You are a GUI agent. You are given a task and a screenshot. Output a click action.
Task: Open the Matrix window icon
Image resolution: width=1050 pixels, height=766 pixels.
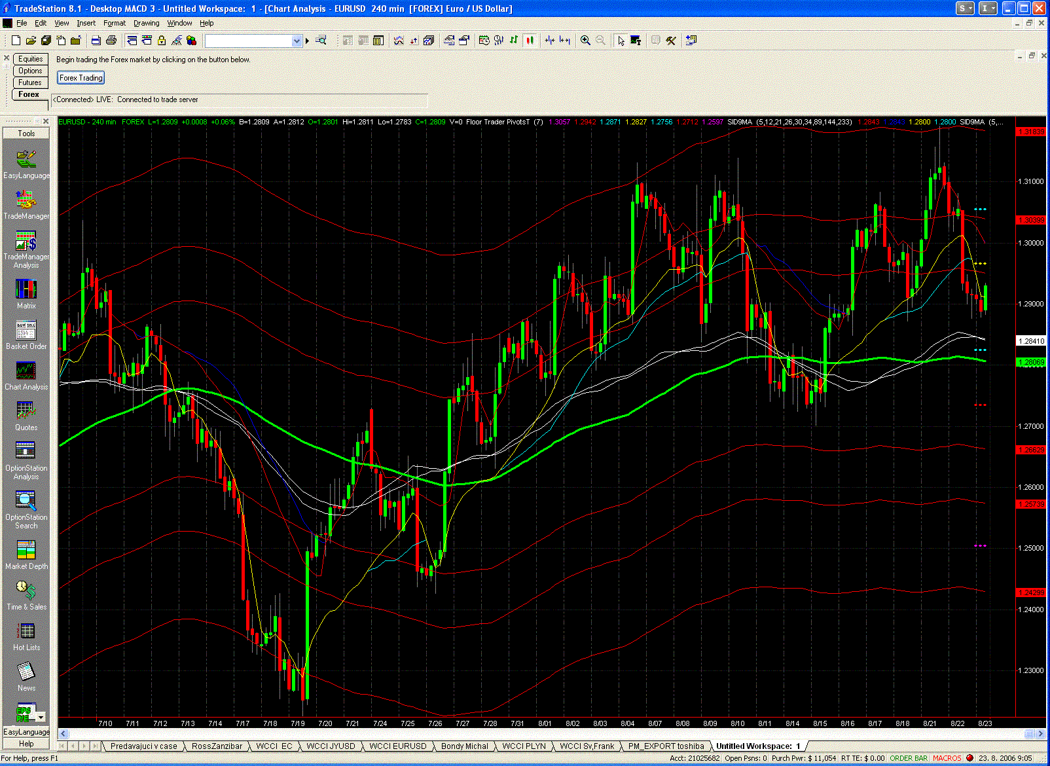point(26,294)
